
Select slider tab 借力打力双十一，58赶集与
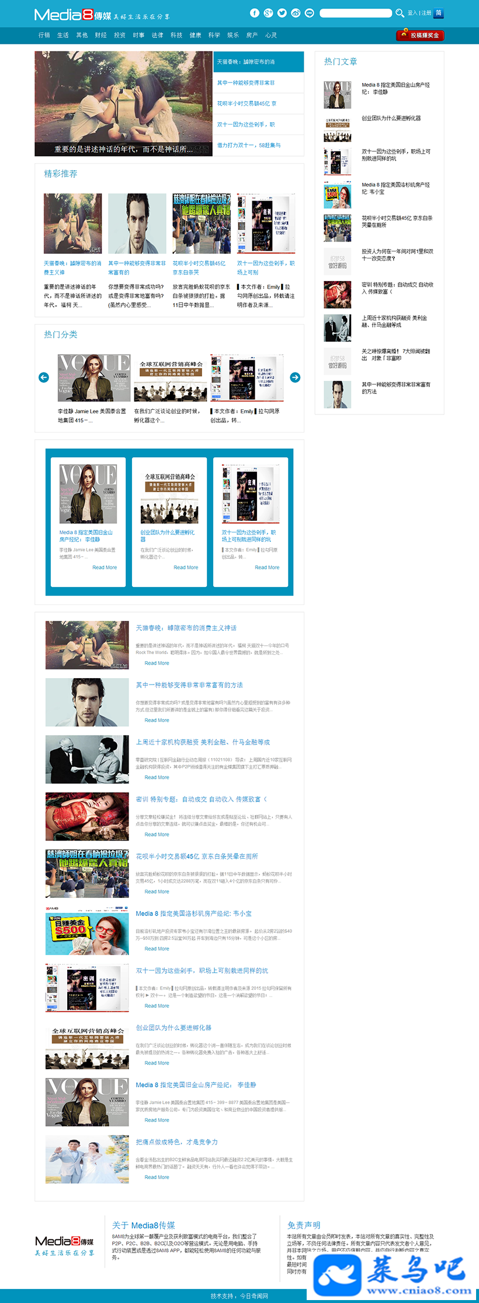(x=259, y=145)
